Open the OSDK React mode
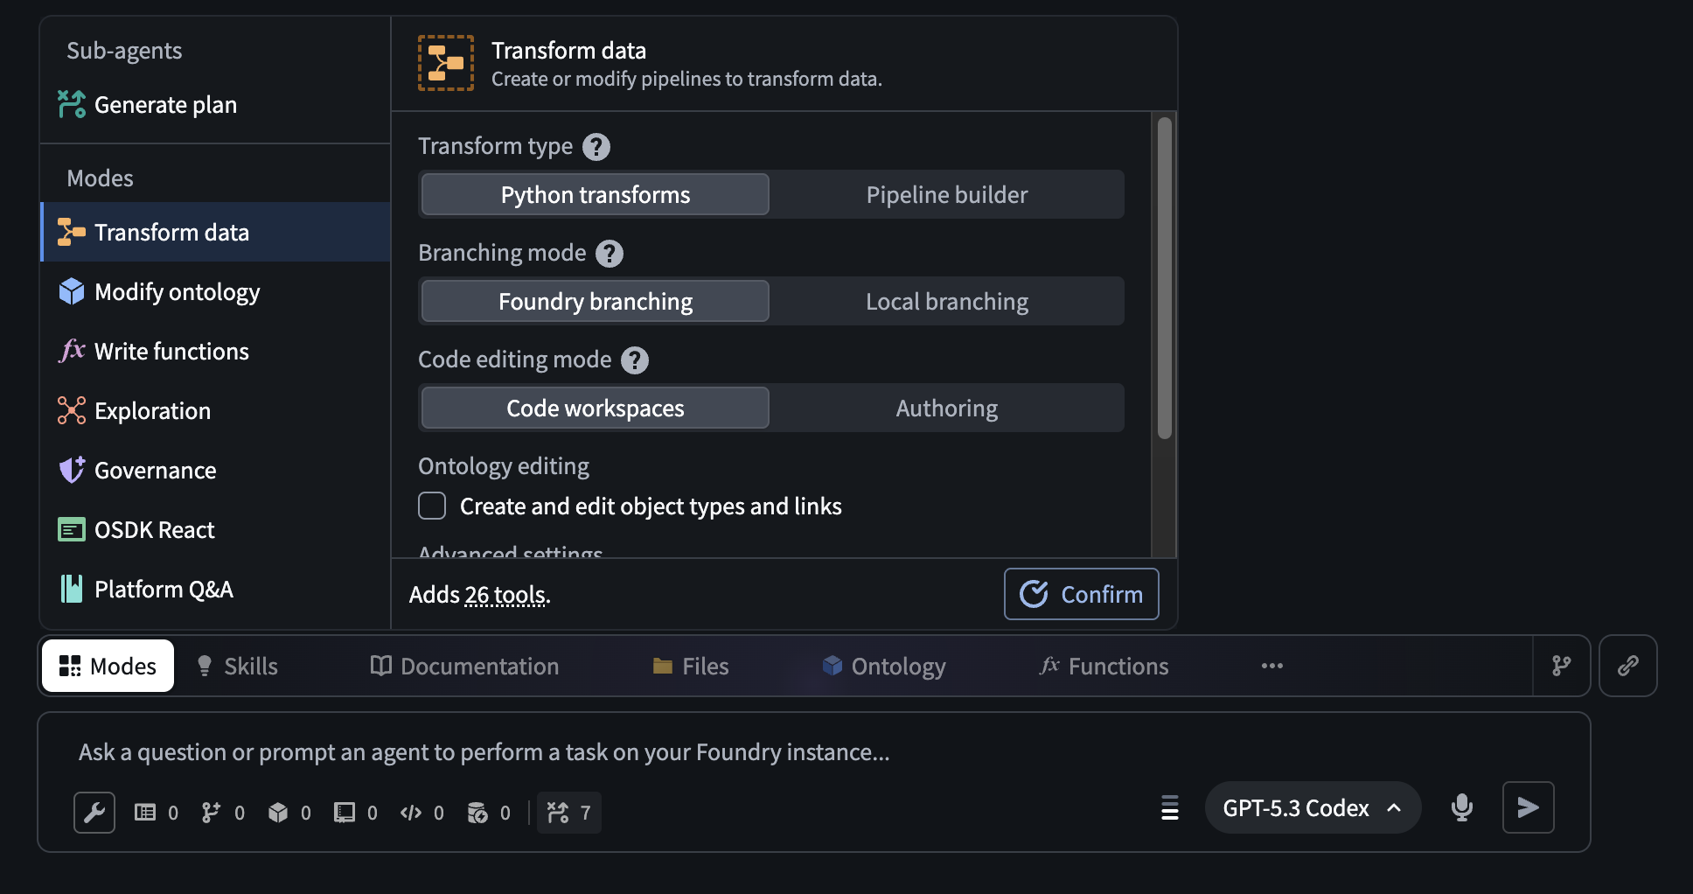This screenshot has height=894, width=1693. (154, 529)
